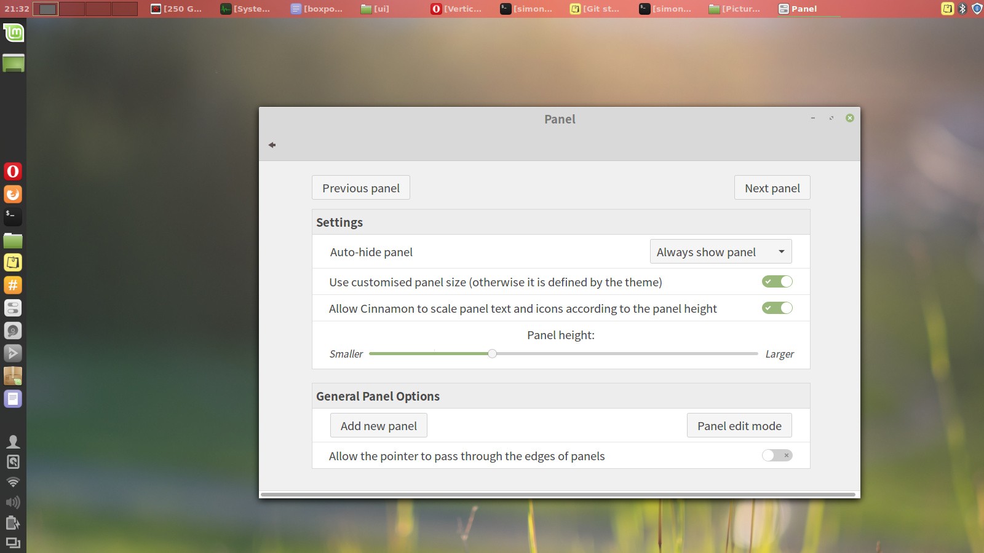
Task: Click the 21:32 clock applet
Action: [17, 9]
